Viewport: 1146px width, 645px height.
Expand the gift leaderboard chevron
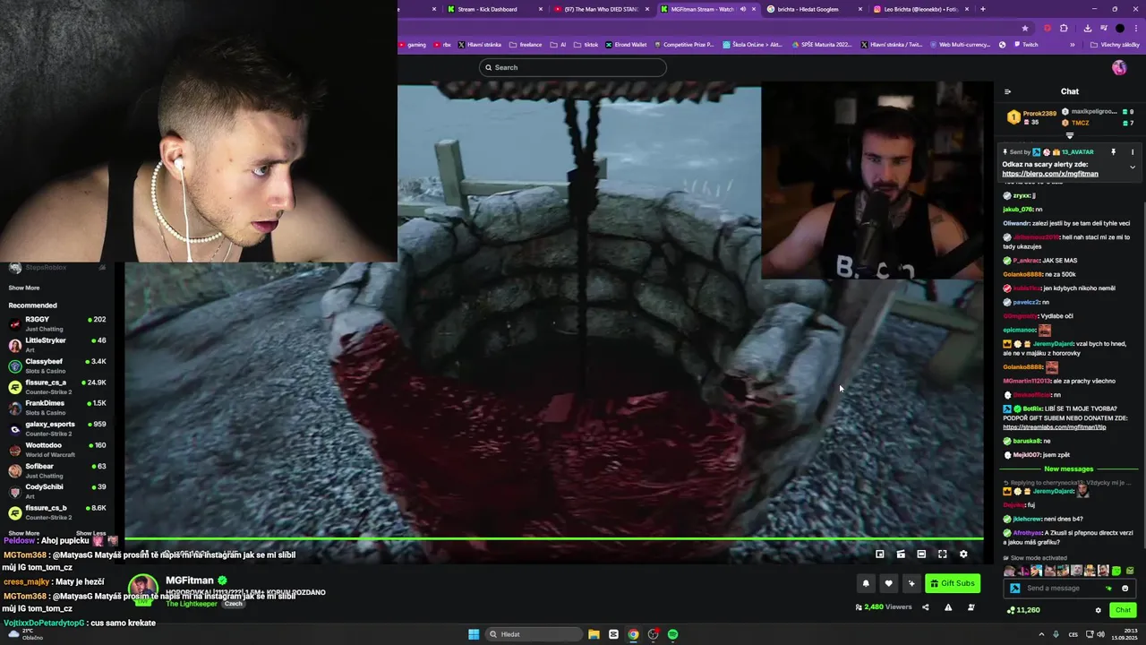tap(1069, 136)
